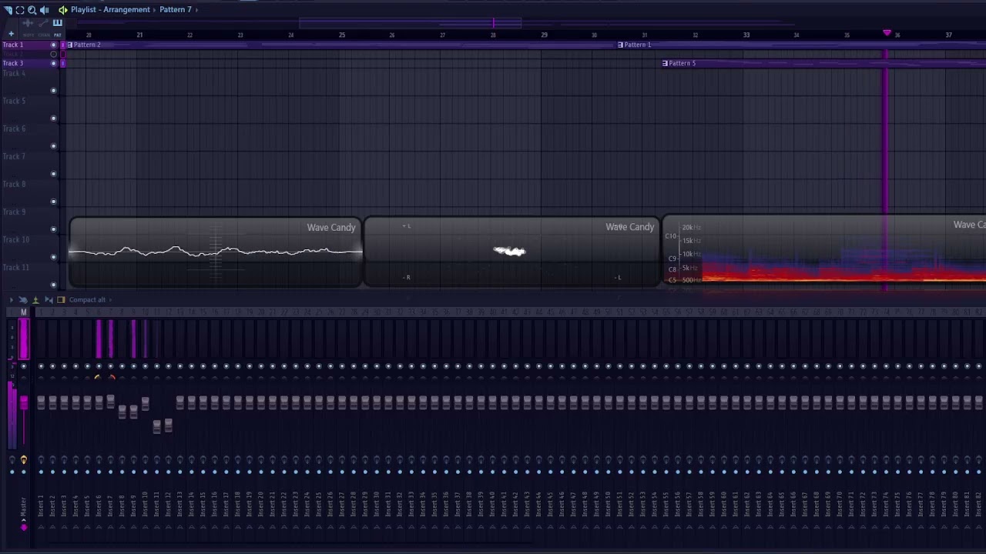Expand the arrow between Arrangement and Pattern 7
The image size is (986, 554).
155,9
